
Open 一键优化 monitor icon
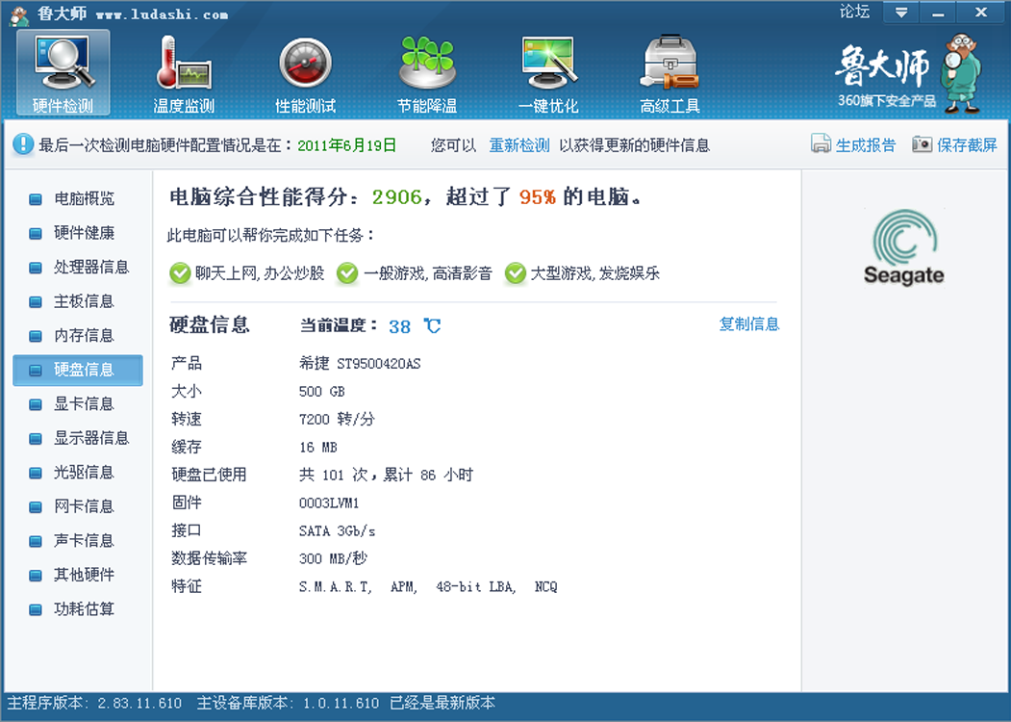548,62
